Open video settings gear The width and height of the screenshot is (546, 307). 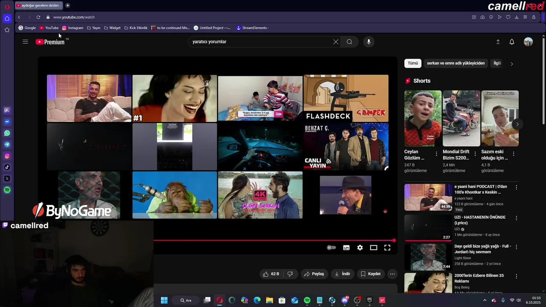360,248
